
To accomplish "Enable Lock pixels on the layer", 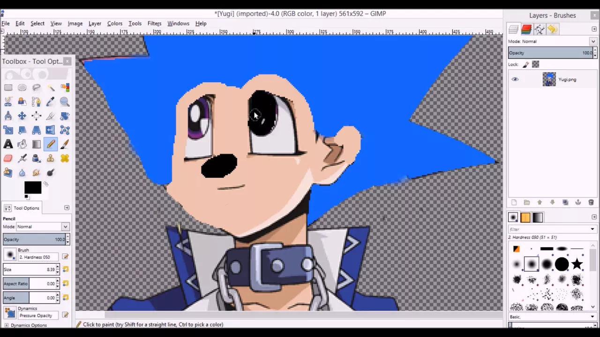I will (x=525, y=64).
